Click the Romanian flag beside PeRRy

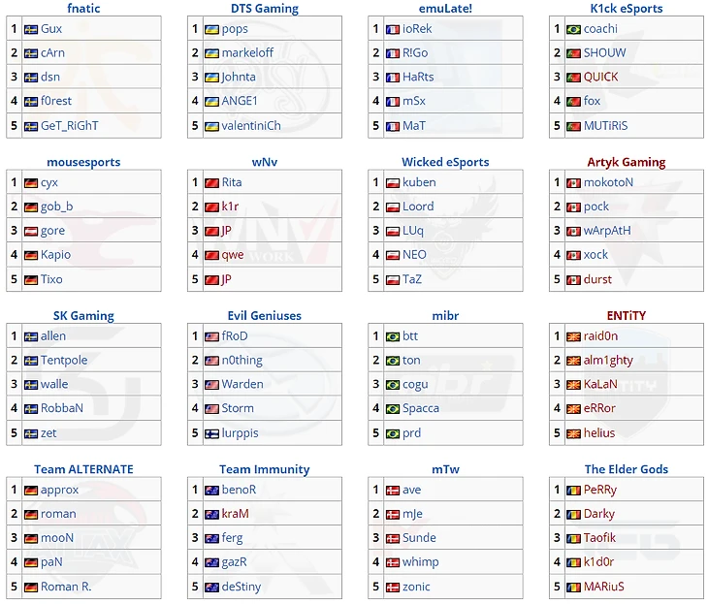573,491
